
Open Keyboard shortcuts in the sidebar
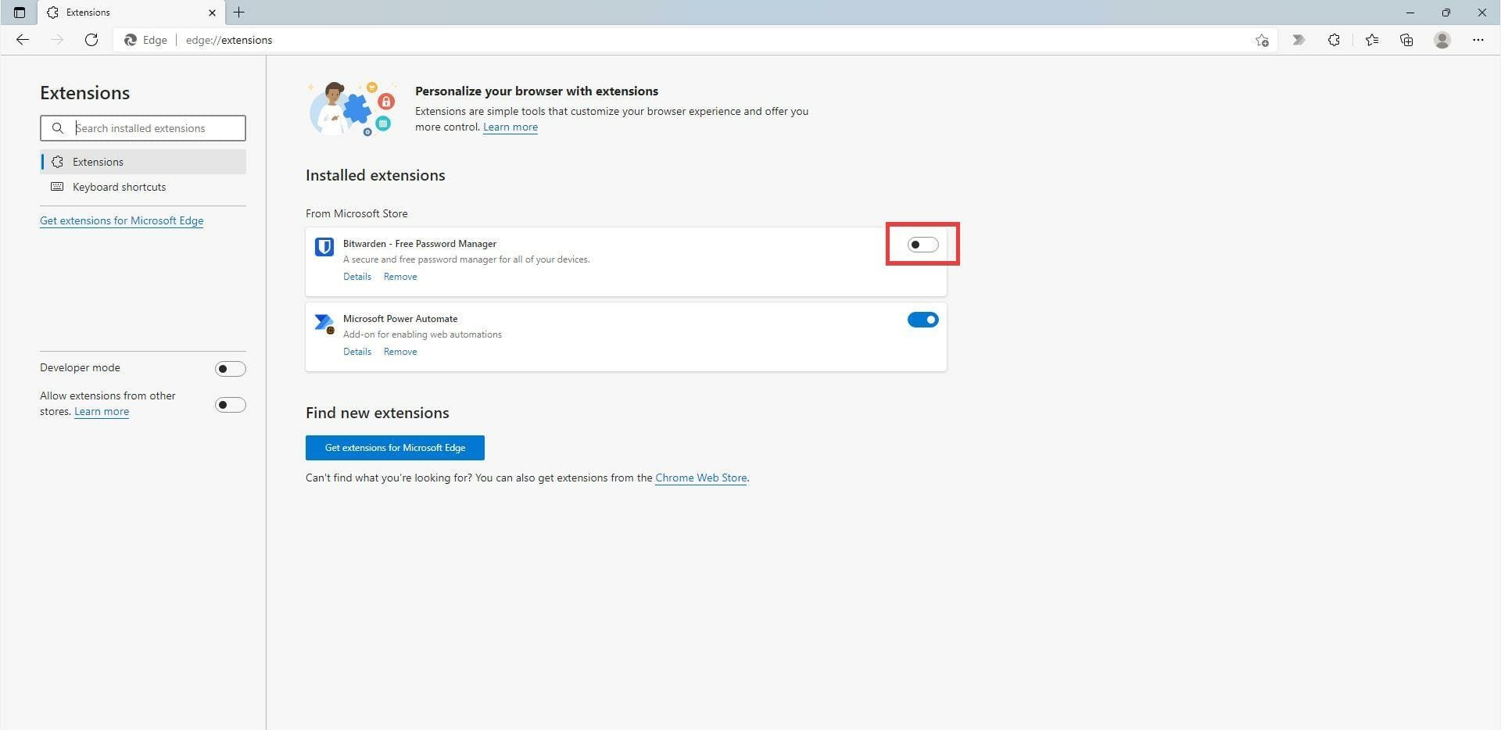pyautogui.click(x=143, y=187)
